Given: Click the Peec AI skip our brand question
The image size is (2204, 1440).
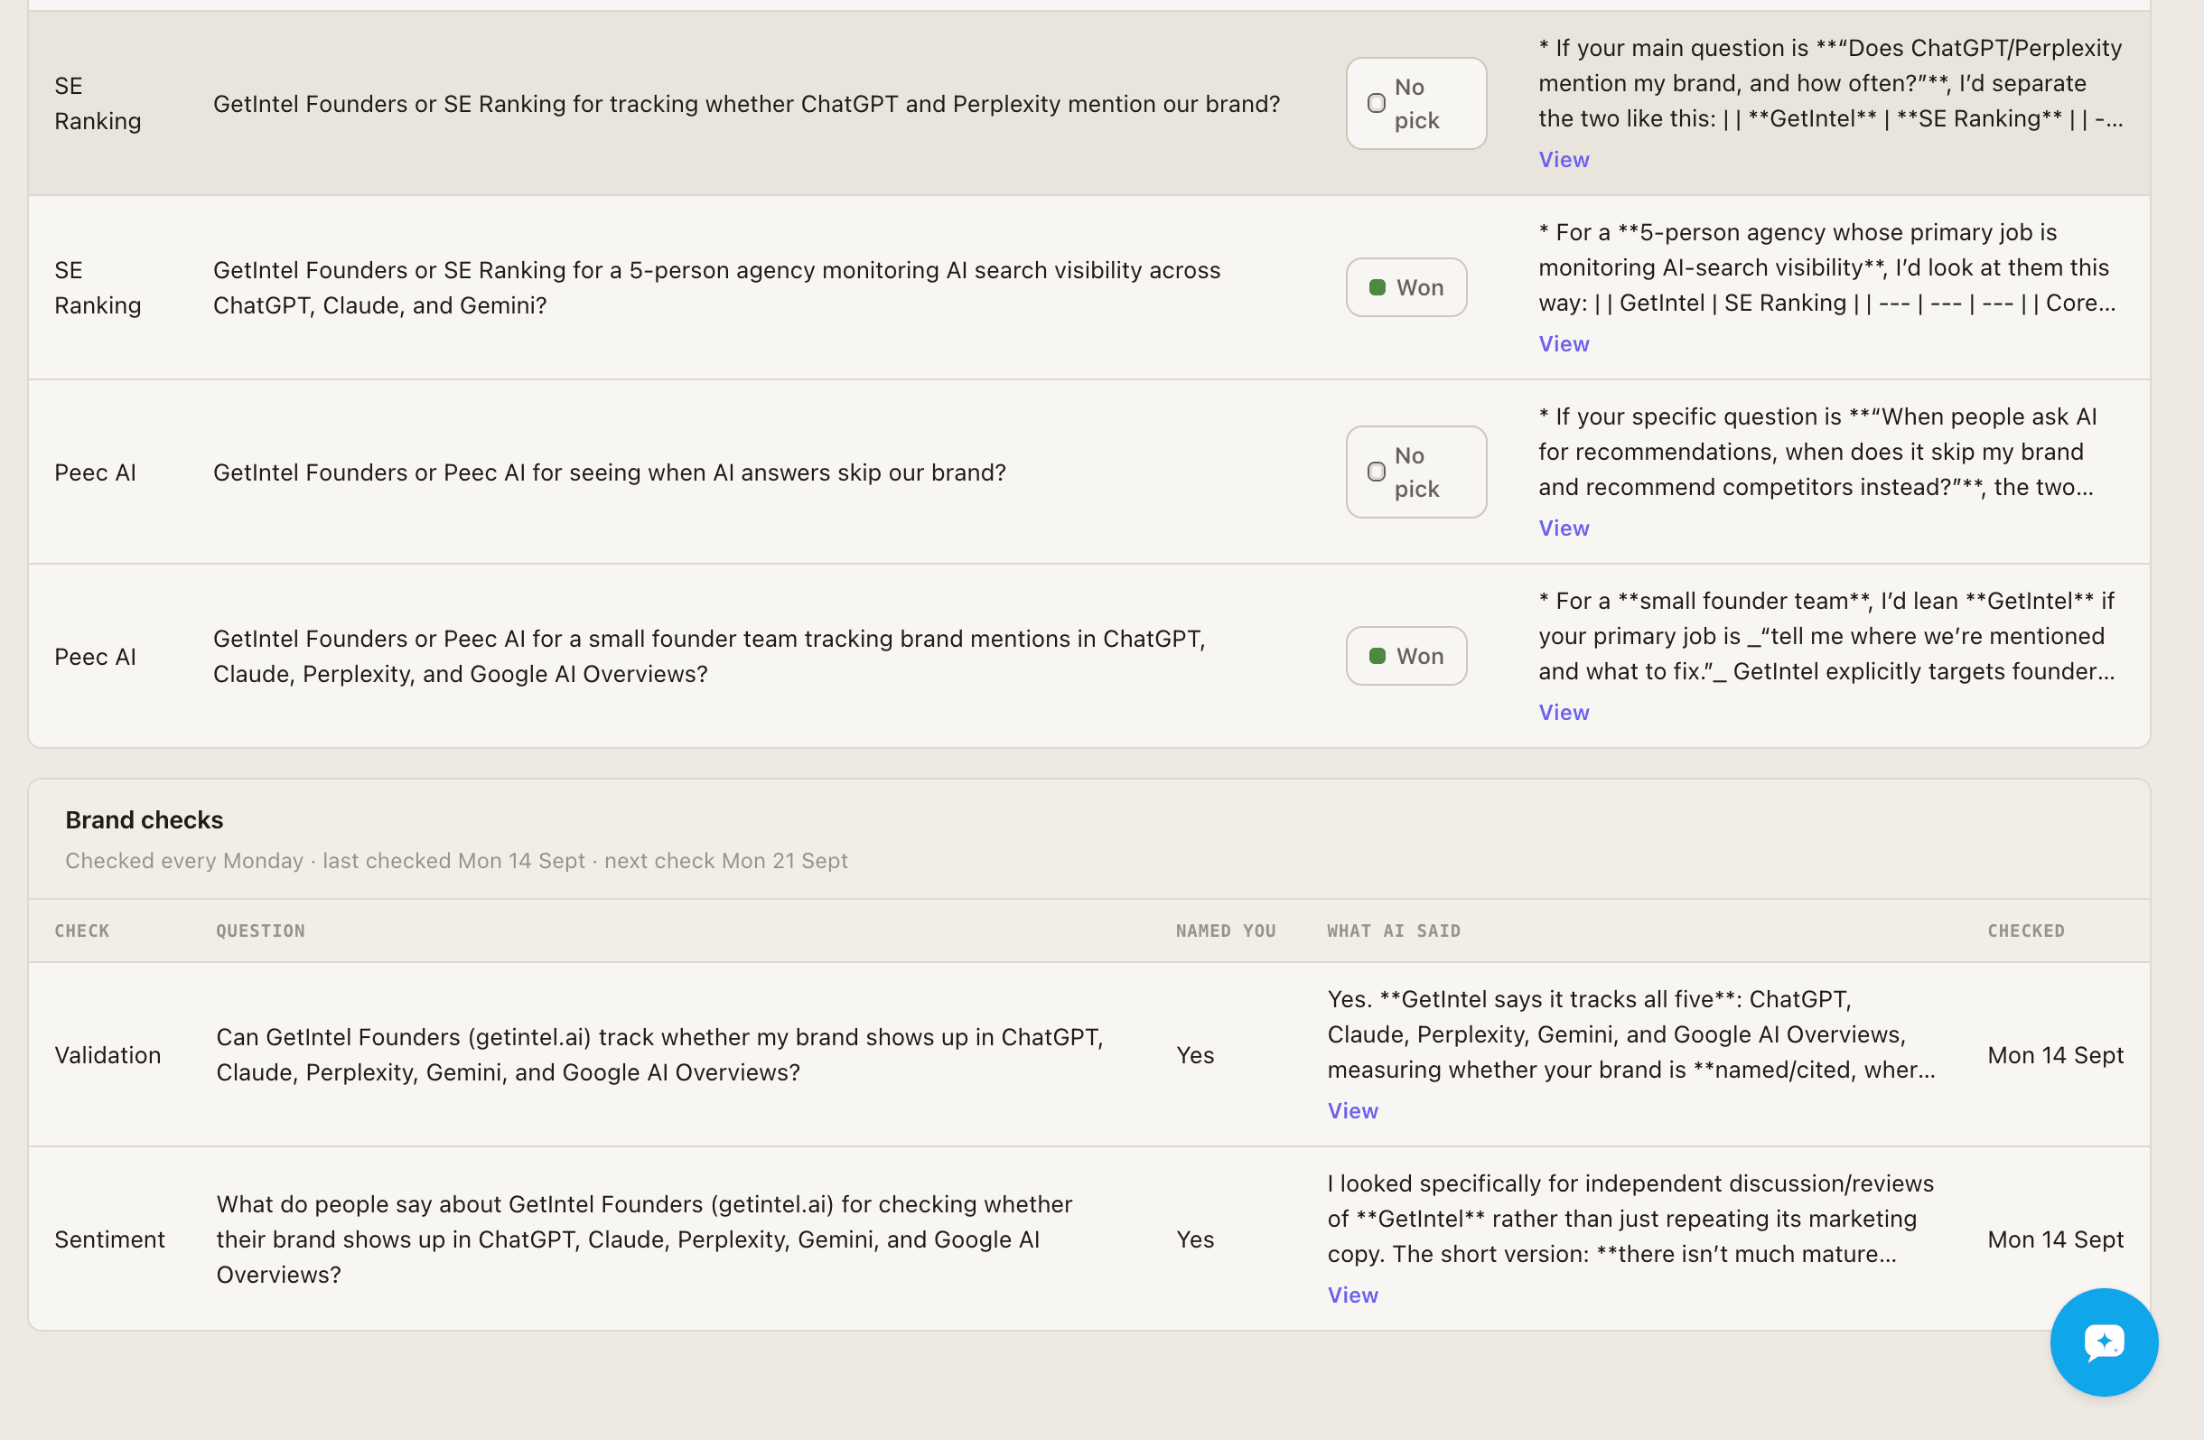Looking at the screenshot, I should (610, 472).
